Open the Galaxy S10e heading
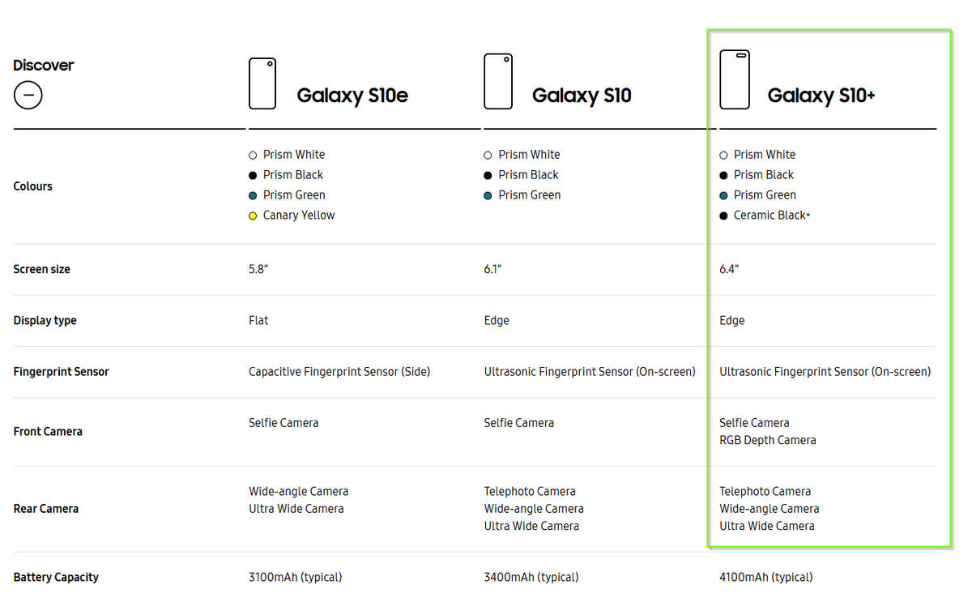972x602 pixels. click(352, 96)
